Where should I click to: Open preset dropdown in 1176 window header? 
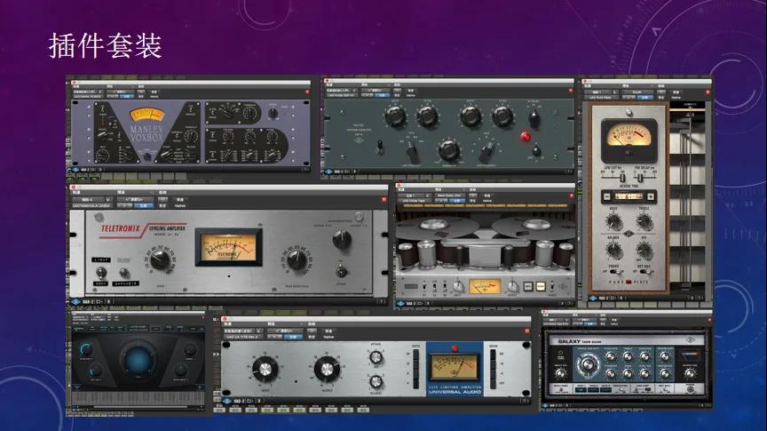(x=286, y=331)
